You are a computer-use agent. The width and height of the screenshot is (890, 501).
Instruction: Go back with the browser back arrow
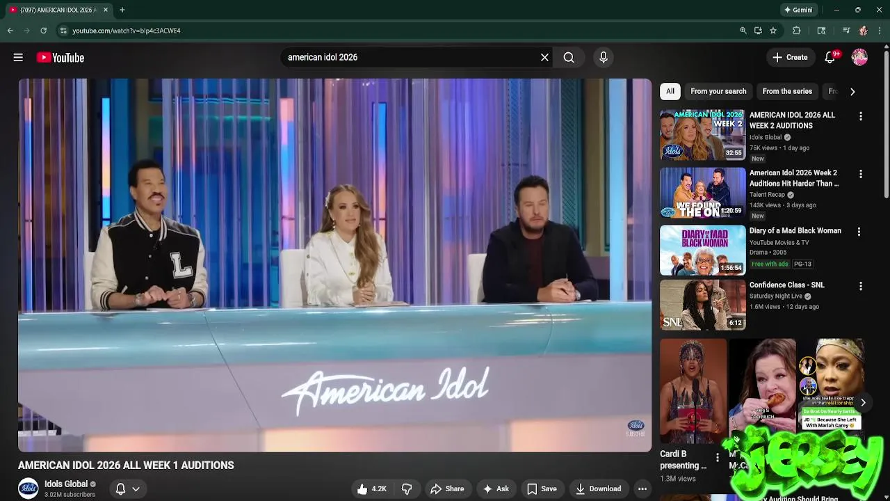point(10,31)
